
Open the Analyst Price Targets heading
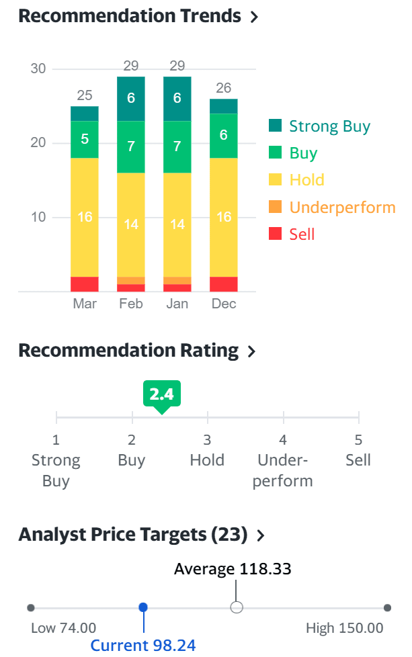point(133,535)
